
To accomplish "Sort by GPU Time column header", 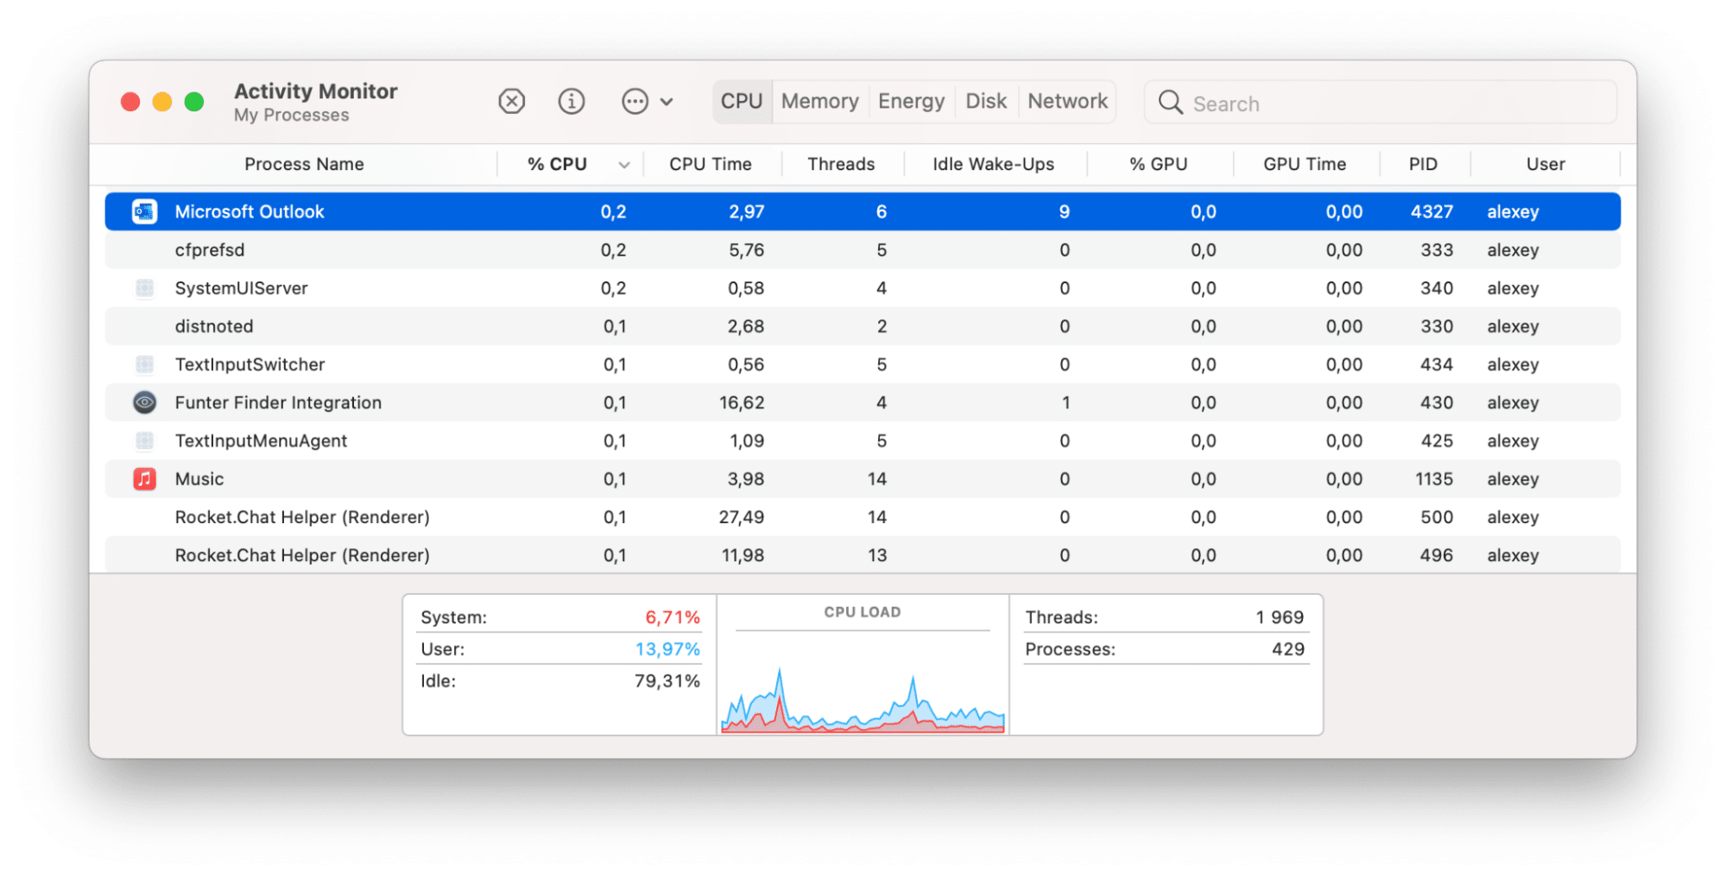I will [x=1305, y=164].
